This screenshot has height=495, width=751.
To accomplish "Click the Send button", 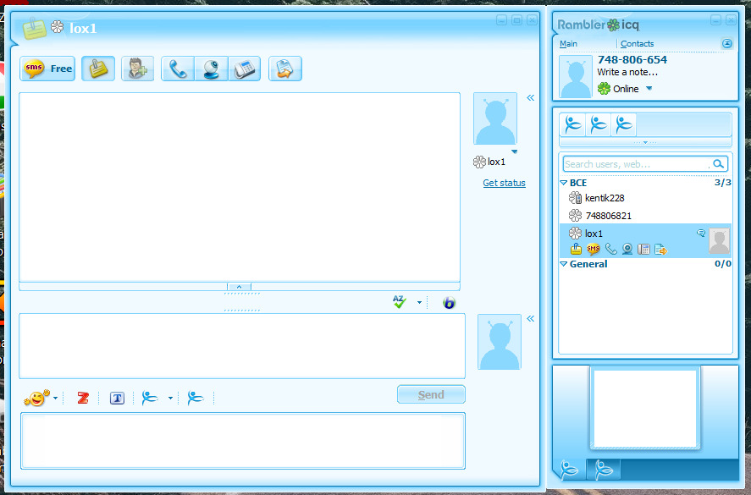I will click(431, 394).
